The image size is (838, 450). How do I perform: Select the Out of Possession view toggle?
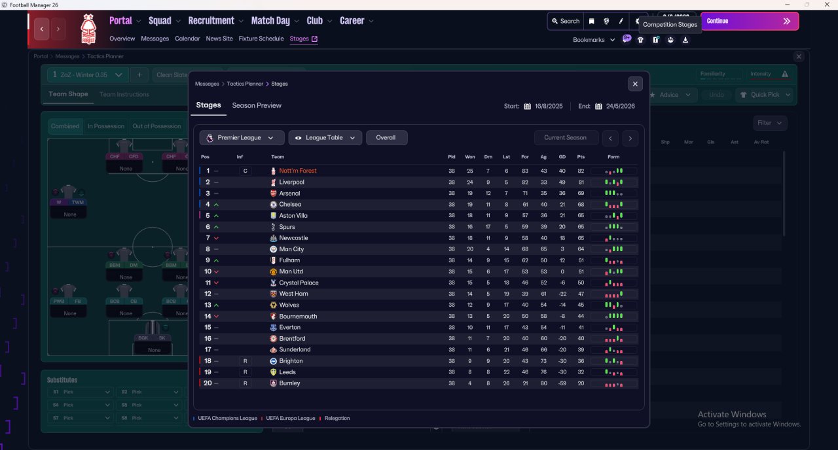click(156, 126)
